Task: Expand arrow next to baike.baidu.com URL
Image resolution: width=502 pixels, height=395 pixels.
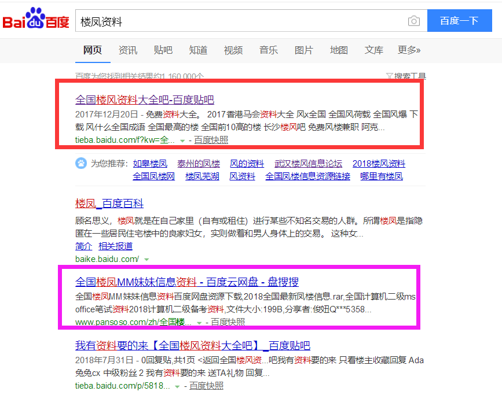Action: click(x=146, y=260)
